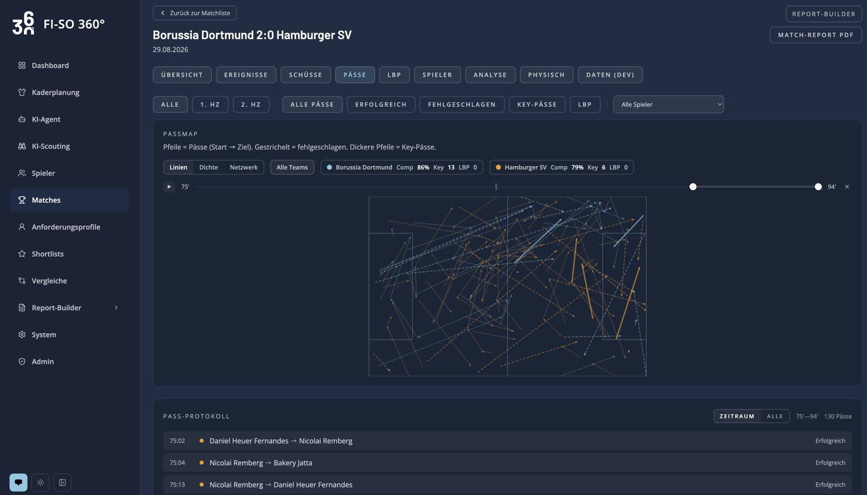Select the 75:13 Remberg to Fernandes pass
Image resolution: width=867 pixels, height=495 pixels.
pos(507,485)
